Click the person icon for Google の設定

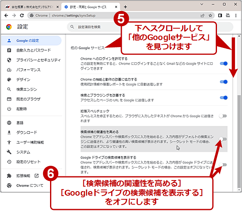pos(9,41)
